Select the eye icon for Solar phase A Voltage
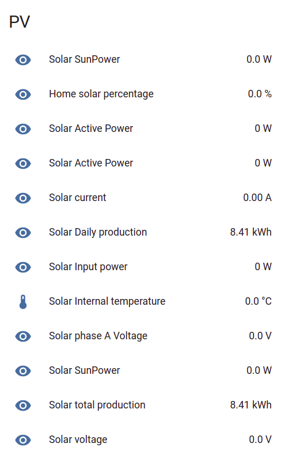This screenshot has height=462, width=281. point(23,336)
